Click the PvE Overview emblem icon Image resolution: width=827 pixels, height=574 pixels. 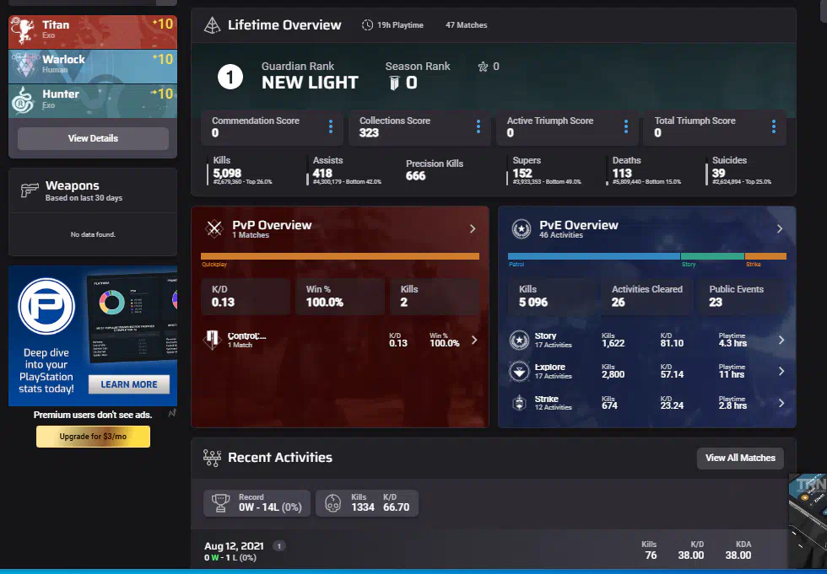tap(522, 228)
